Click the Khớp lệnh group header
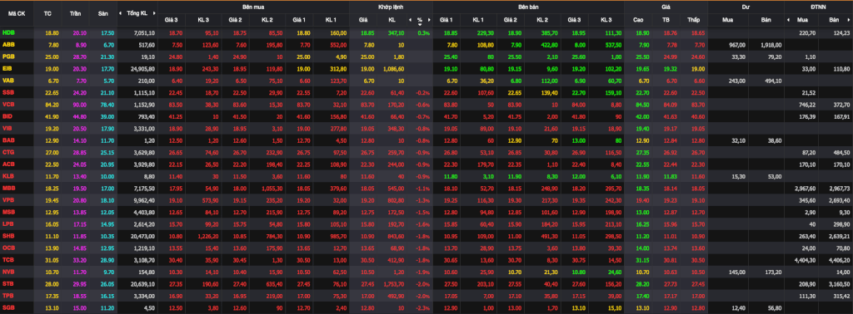This screenshot has height=314, width=853. (x=392, y=7)
